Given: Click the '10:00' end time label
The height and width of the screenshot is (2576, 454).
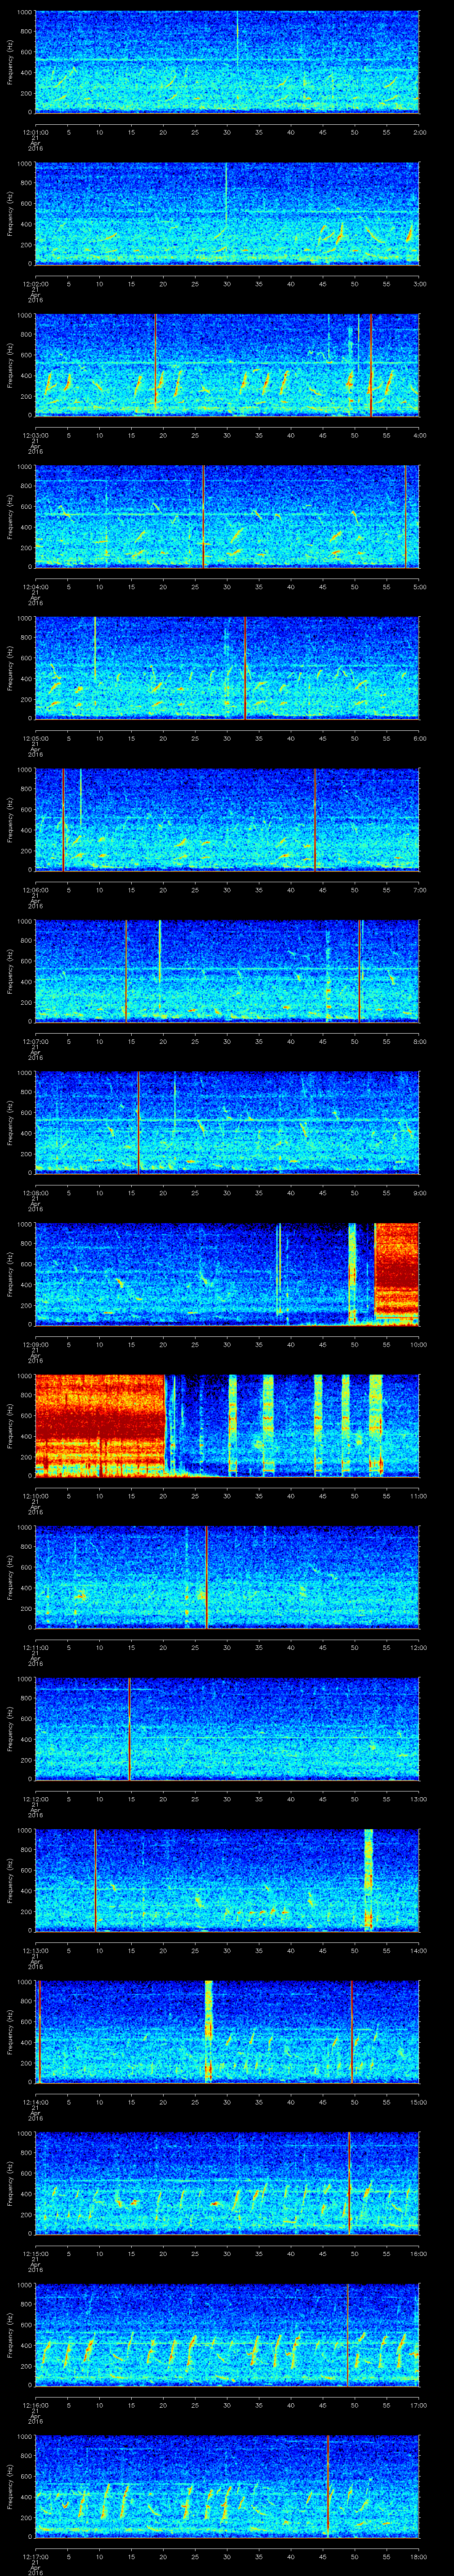Looking at the screenshot, I should pos(418,1344).
